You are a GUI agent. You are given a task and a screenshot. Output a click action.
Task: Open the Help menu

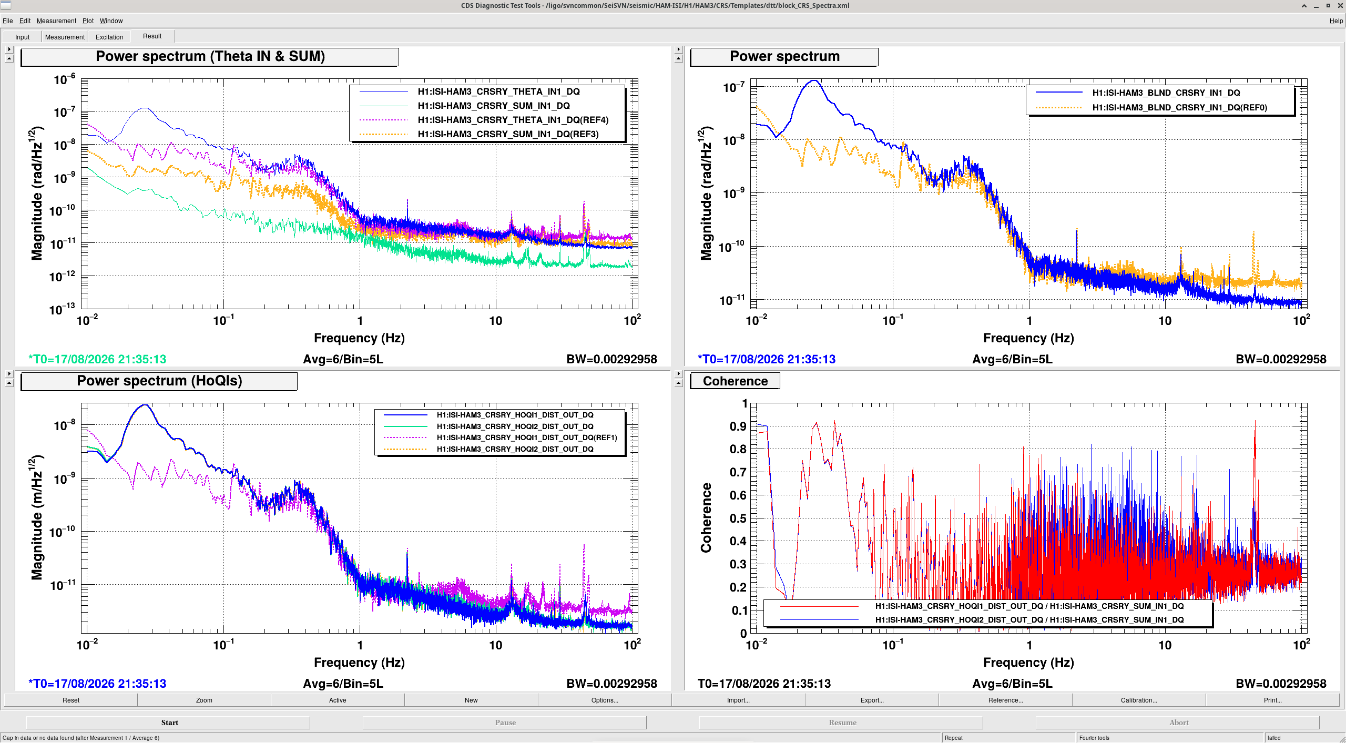click(x=1336, y=21)
